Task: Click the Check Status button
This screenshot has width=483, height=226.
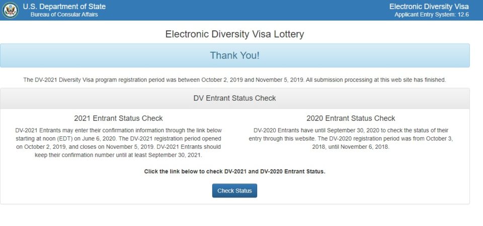Action: [234, 190]
